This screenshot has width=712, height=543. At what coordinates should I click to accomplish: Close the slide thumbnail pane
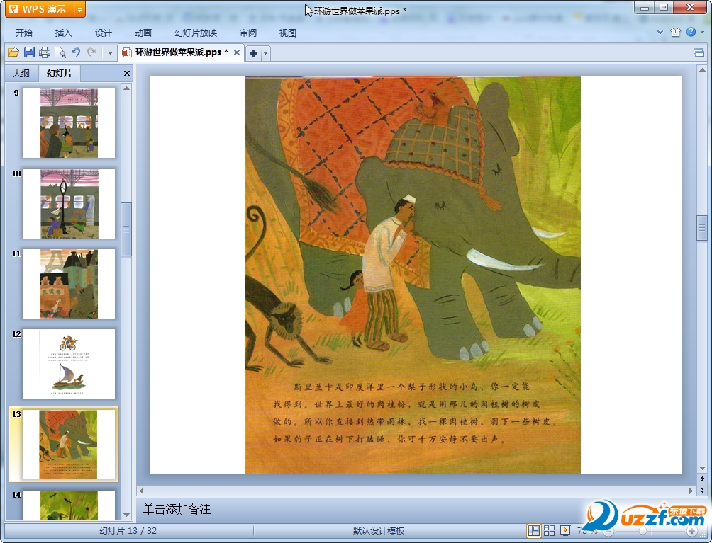tap(127, 74)
